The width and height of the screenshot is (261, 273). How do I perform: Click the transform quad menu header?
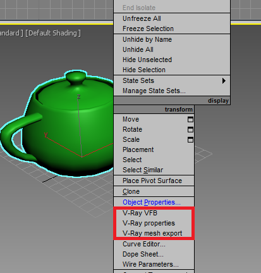pyautogui.click(x=154, y=110)
